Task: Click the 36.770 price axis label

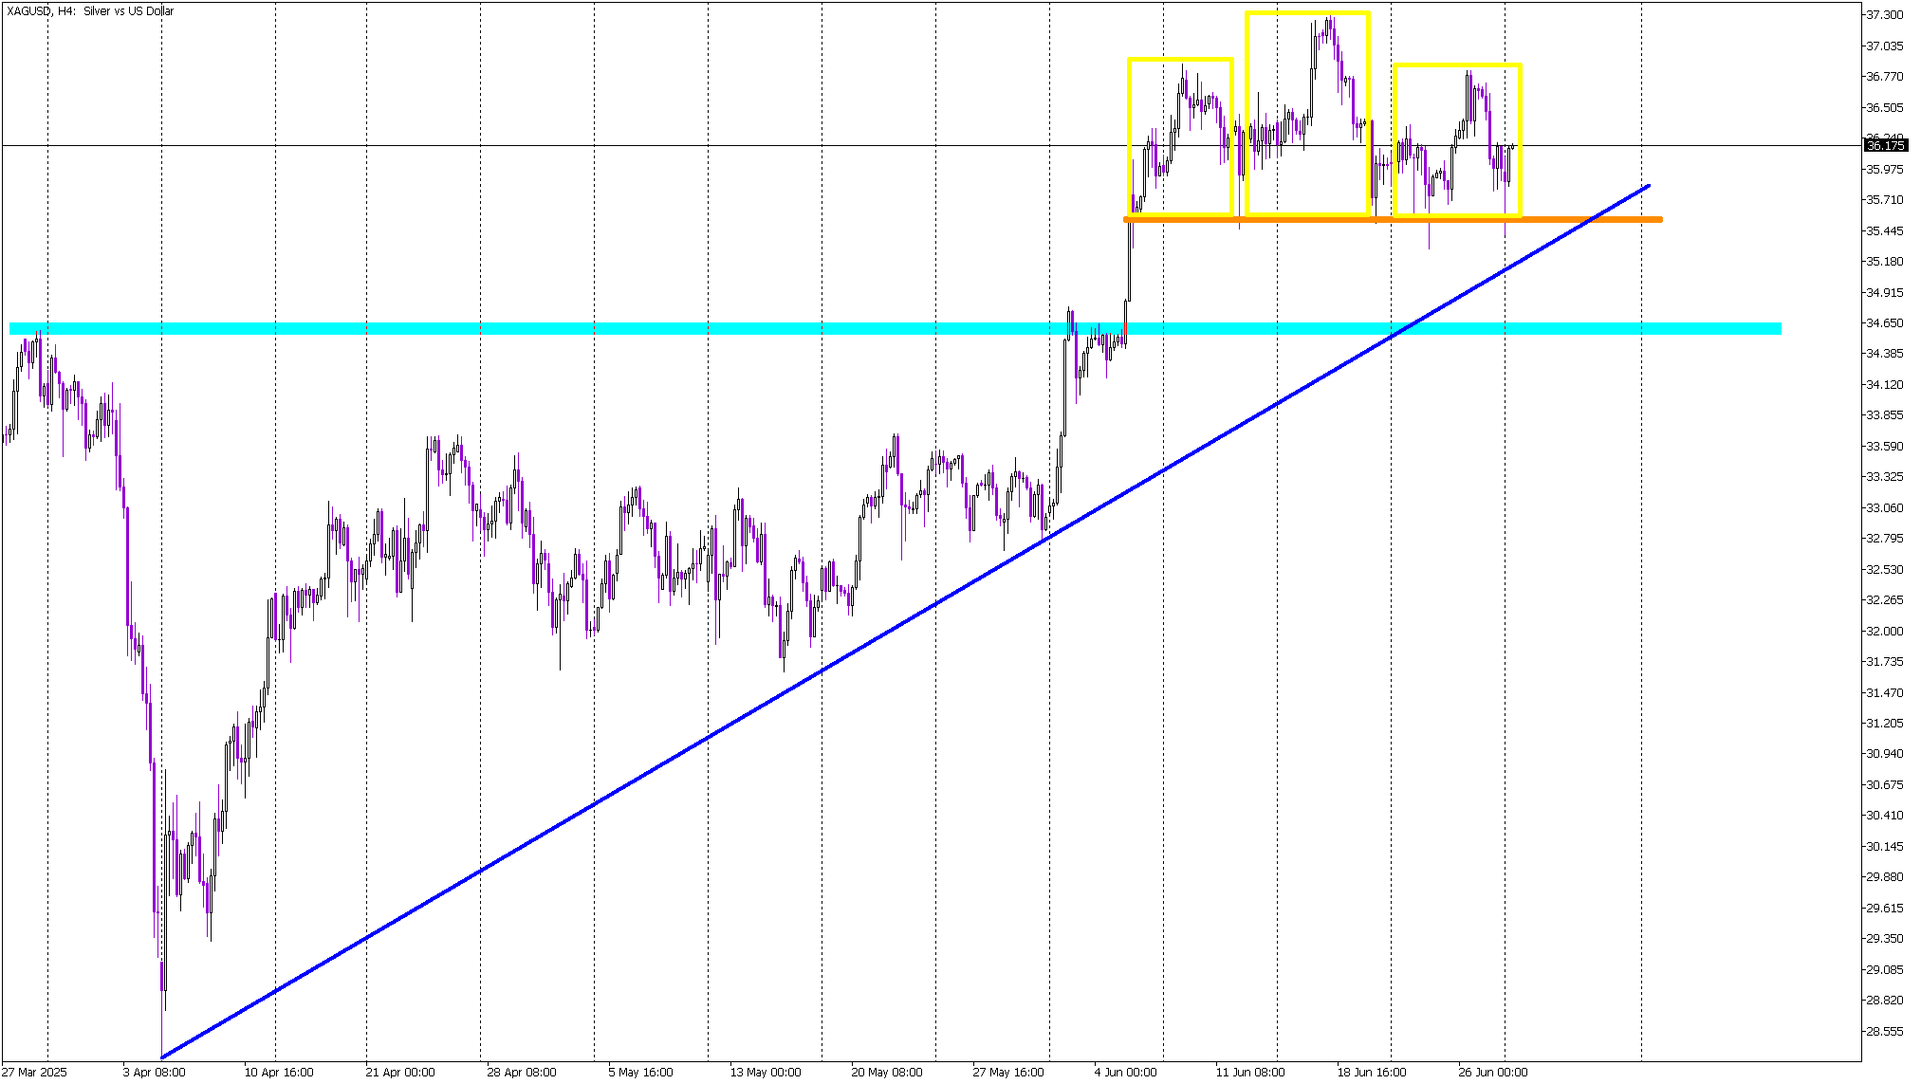Action: tap(1884, 77)
